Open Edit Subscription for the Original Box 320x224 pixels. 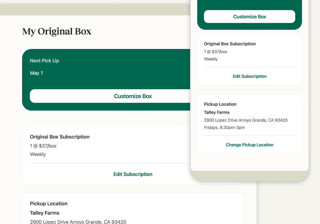133,174
